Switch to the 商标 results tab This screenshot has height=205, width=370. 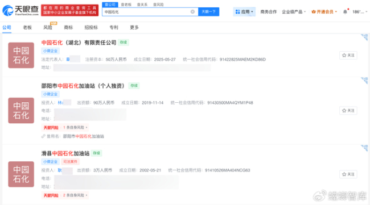pos(68,27)
